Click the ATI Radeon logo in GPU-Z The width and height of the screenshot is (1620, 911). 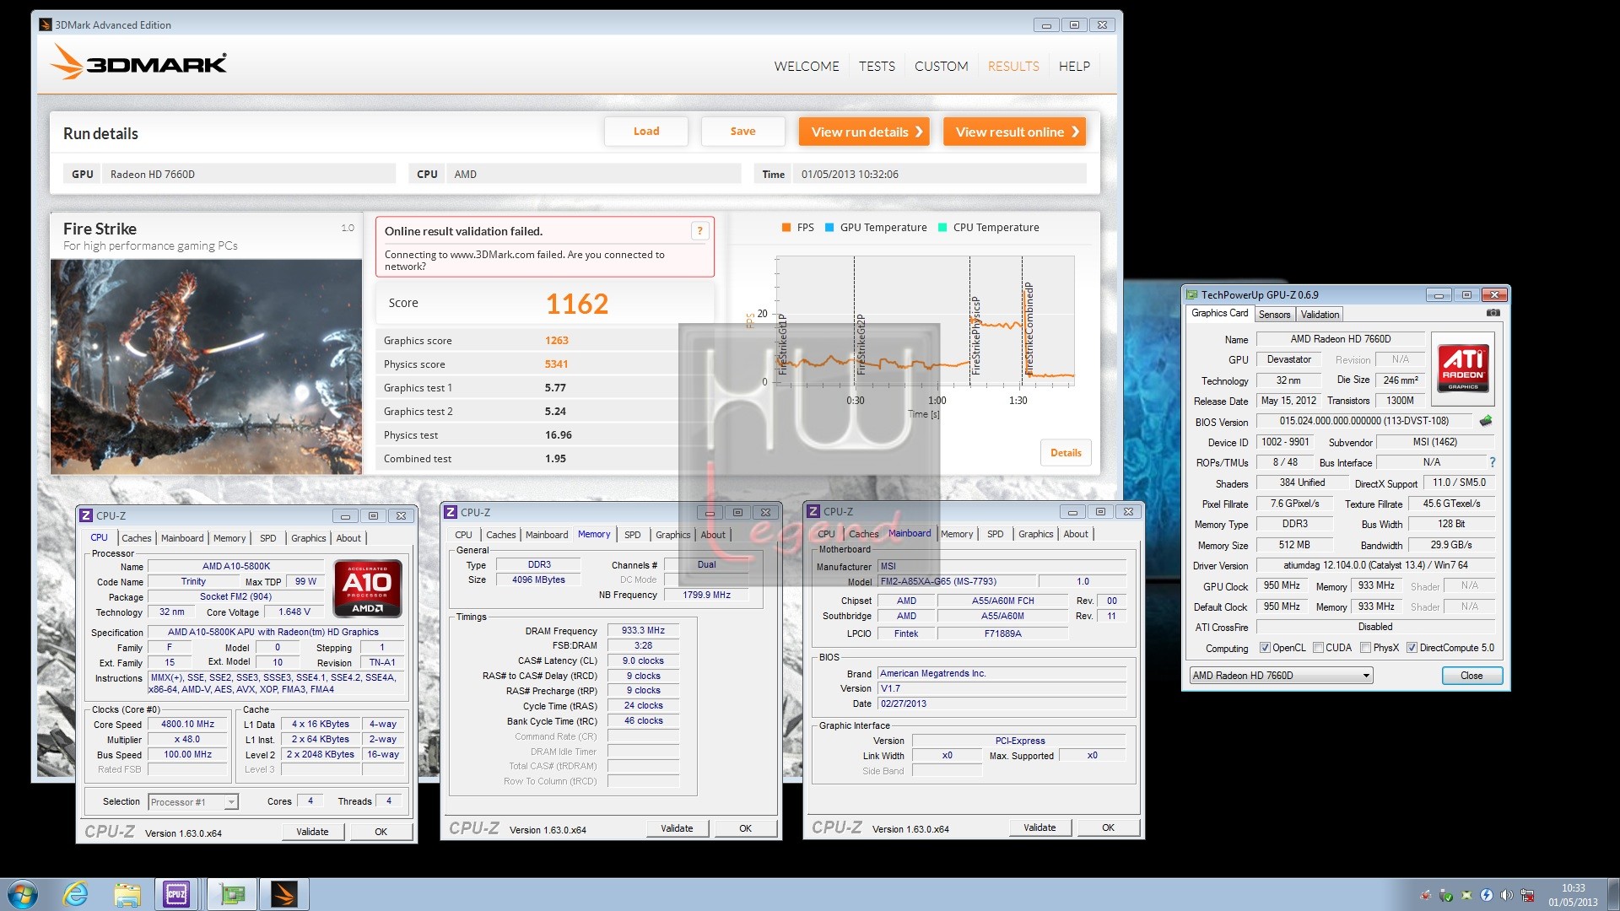coord(1463,368)
